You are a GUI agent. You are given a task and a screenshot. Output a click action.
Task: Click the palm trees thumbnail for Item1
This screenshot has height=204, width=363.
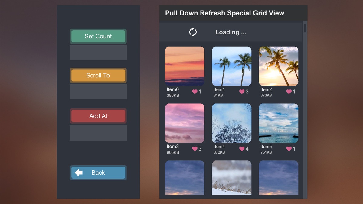[x=231, y=66]
